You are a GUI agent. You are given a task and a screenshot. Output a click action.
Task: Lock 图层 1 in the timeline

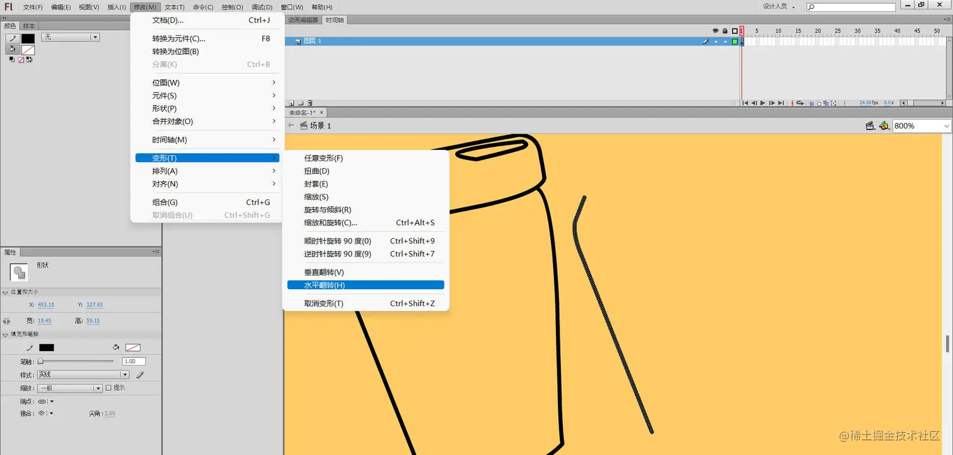pos(725,42)
